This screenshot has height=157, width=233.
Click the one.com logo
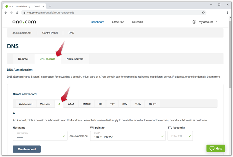coord(24,22)
